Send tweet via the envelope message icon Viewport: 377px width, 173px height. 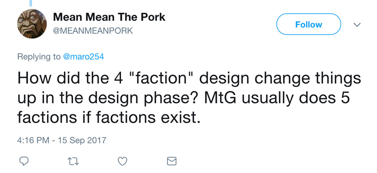pyautogui.click(x=172, y=161)
